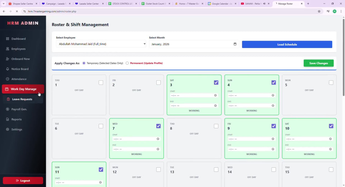Image resolution: width=345 pixels, height=187 pixels.
Task: Open clock picker for Sat 10 end
Action: click(x=330, y=149)
